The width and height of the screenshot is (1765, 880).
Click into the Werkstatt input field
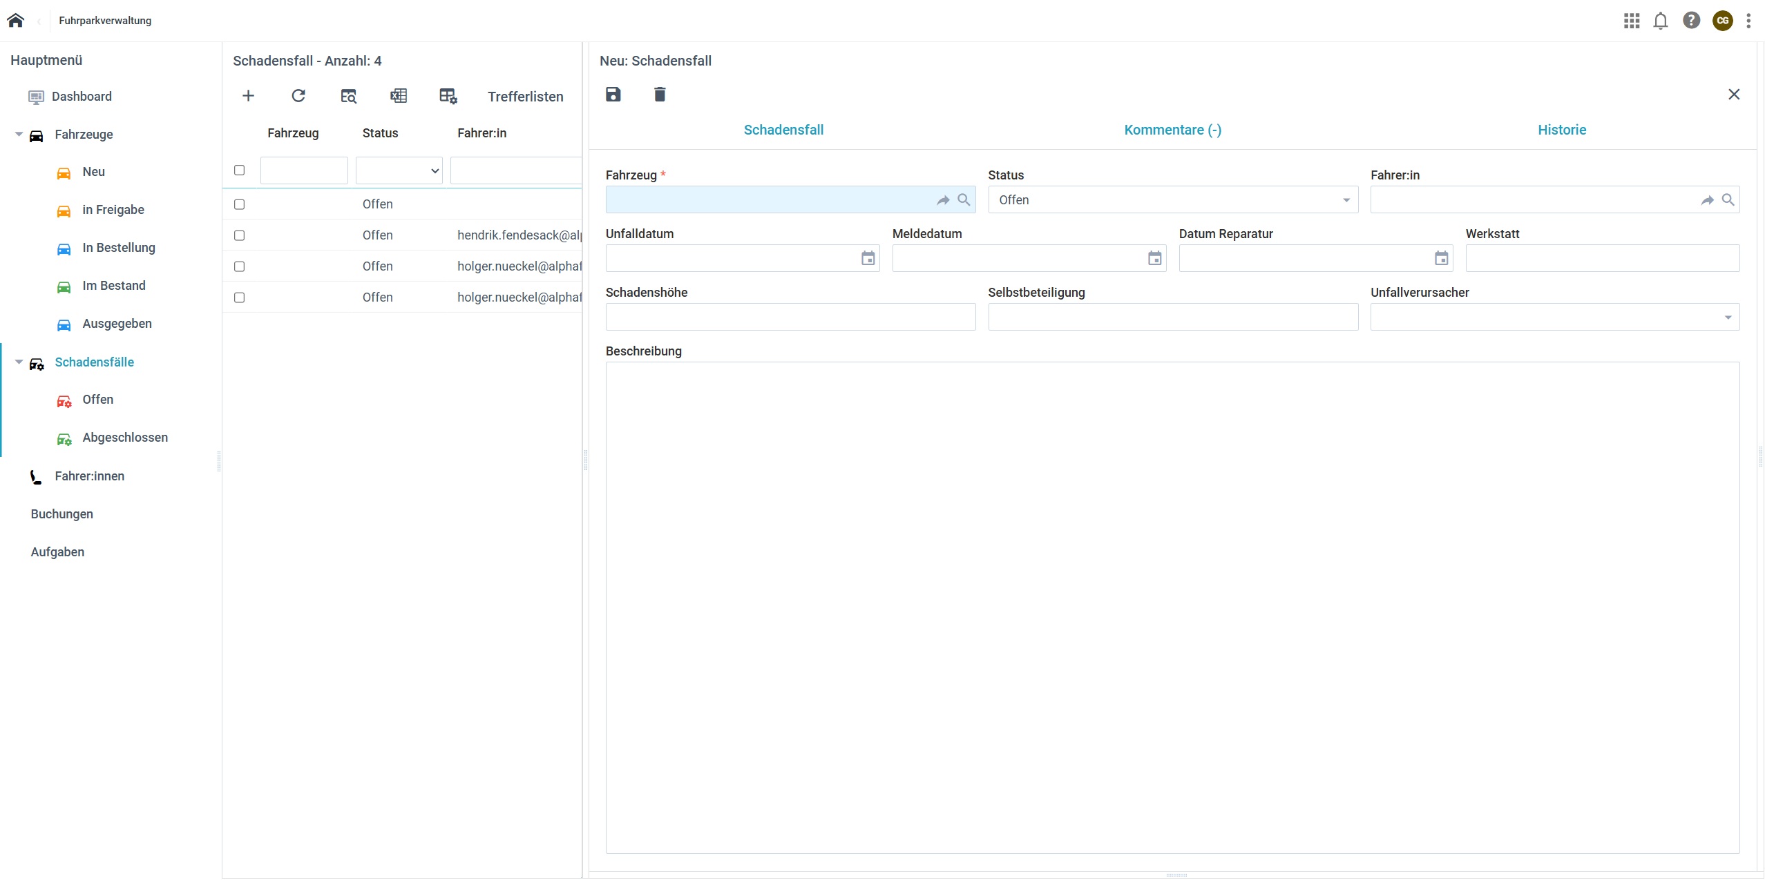pyautogui.click(x=1602, y=258)
